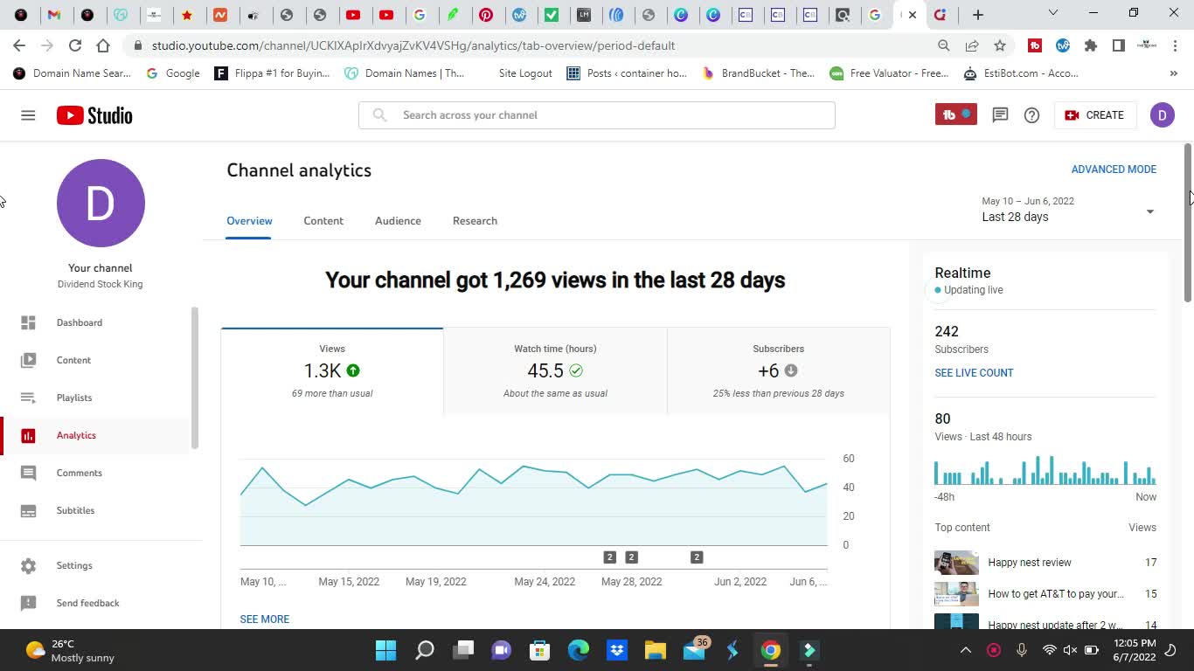Click the sidebar scrollbar

(195, 377)
